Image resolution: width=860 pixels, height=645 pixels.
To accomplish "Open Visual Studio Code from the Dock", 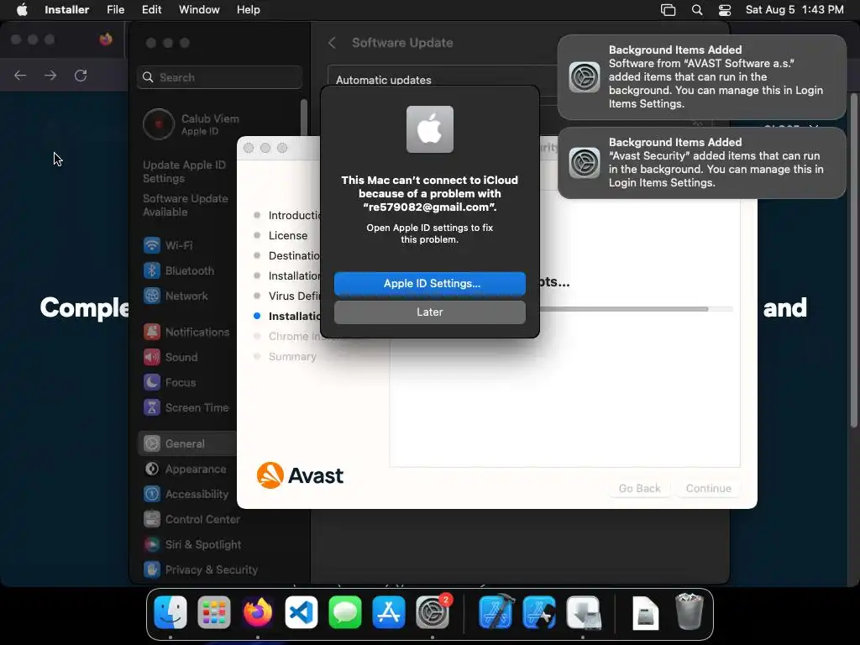I will (x=302, y=612).
